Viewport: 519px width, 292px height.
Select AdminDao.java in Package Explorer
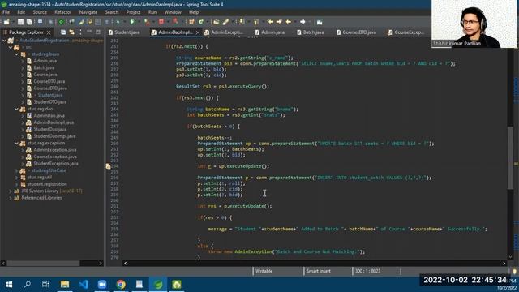click(49, 115)
